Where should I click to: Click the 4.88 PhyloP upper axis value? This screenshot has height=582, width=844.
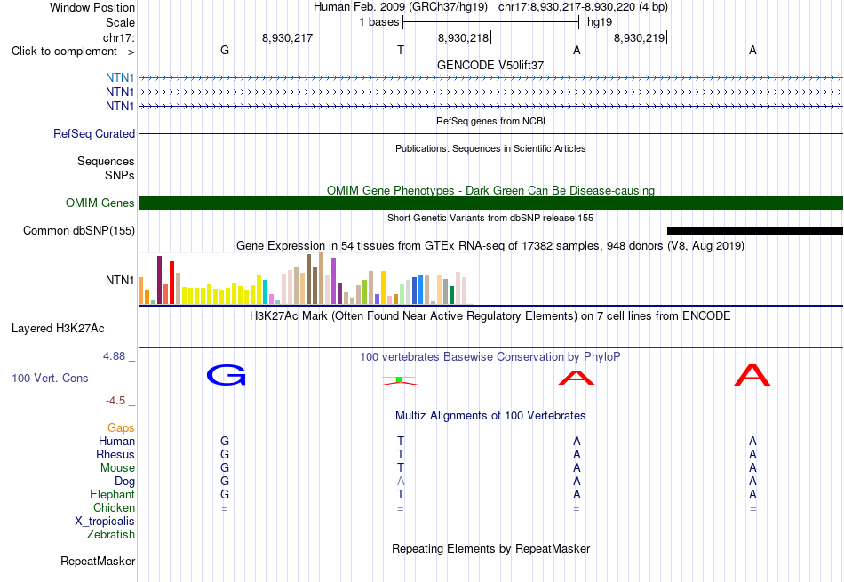114,356
